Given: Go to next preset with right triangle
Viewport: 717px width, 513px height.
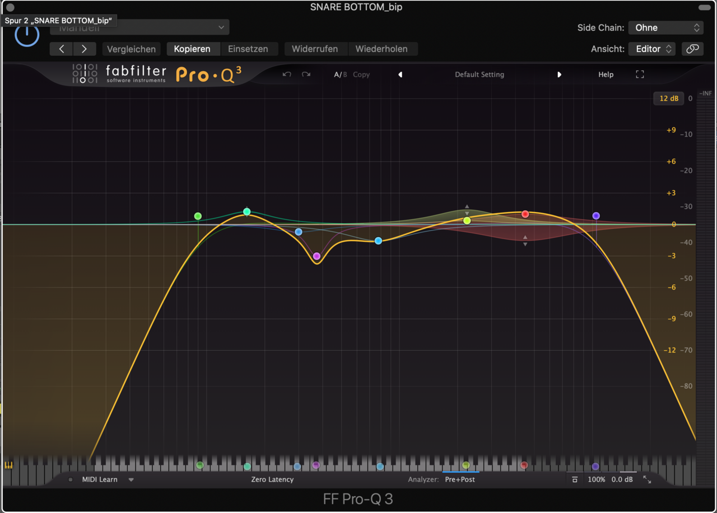Looking at the screenshot, I should tap(559, 74).
